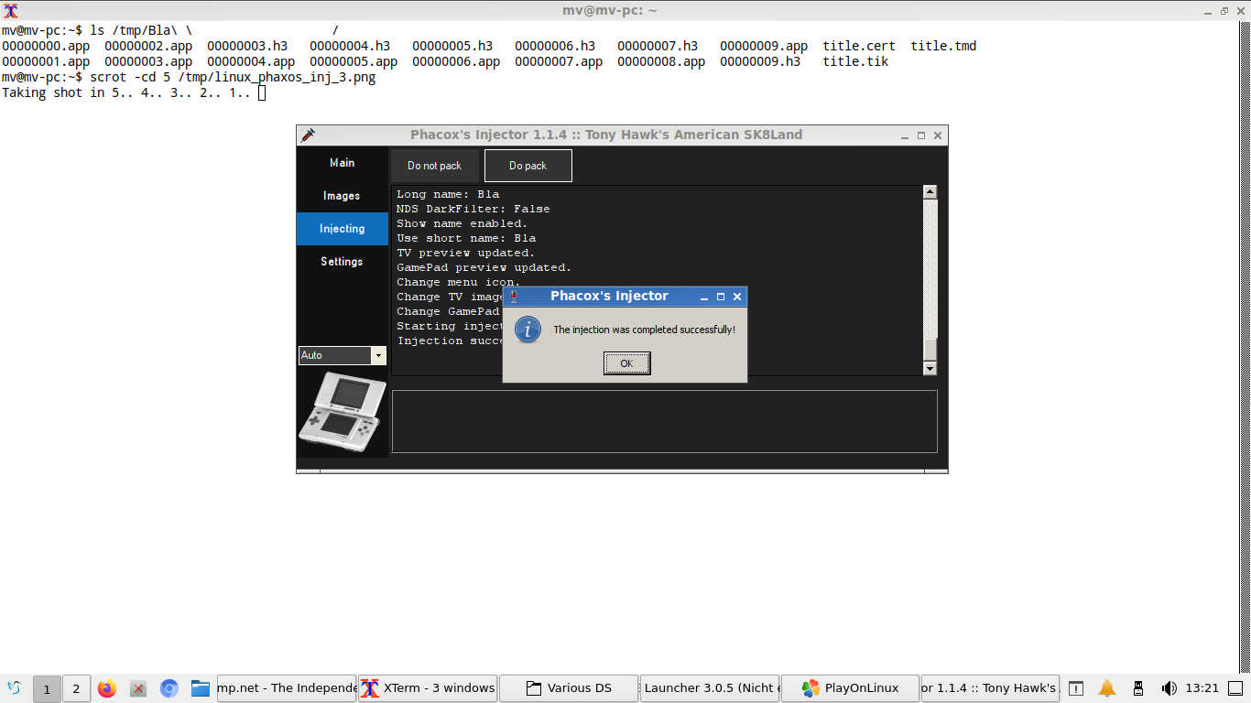Open the Auto dropdown above the DS image
This screenshot has height=703, width=1251.
(378, 355)
